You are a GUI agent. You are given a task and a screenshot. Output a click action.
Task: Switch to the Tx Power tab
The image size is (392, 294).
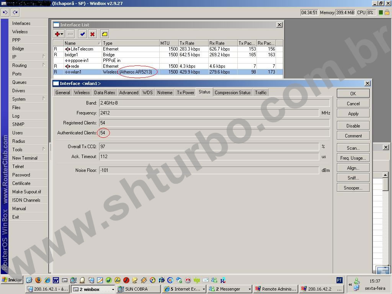(185, 93)
